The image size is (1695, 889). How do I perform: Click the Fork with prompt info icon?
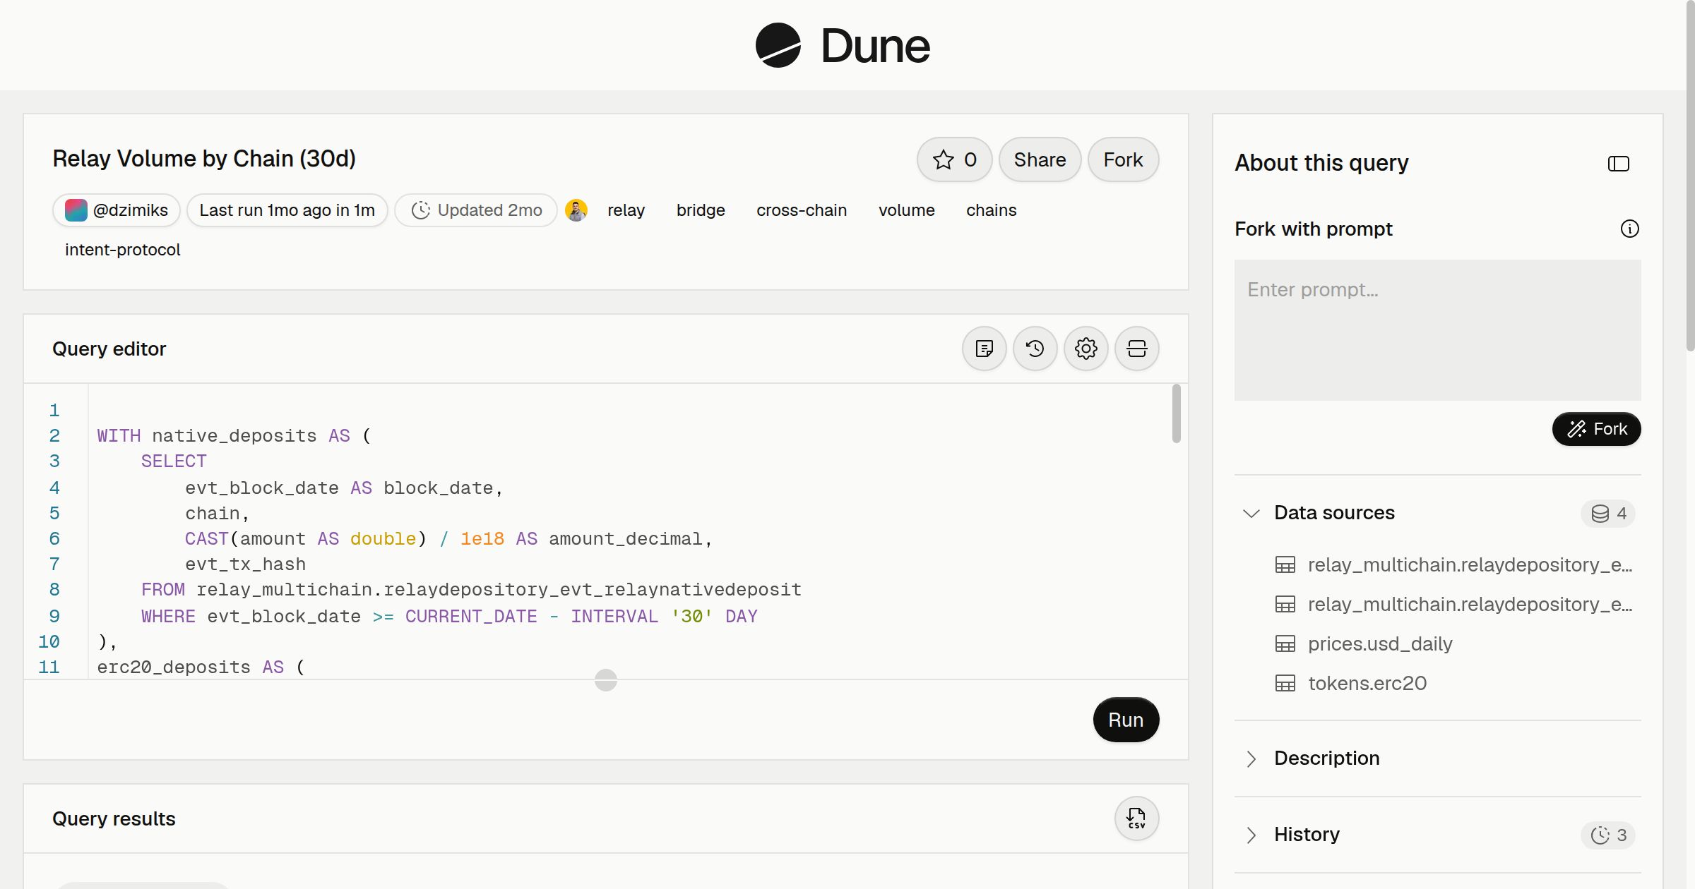tap(1629, 229)
